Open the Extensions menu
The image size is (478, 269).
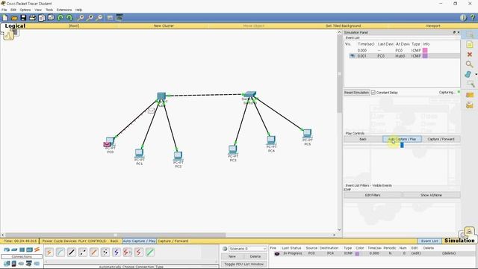tap(64, 10)
